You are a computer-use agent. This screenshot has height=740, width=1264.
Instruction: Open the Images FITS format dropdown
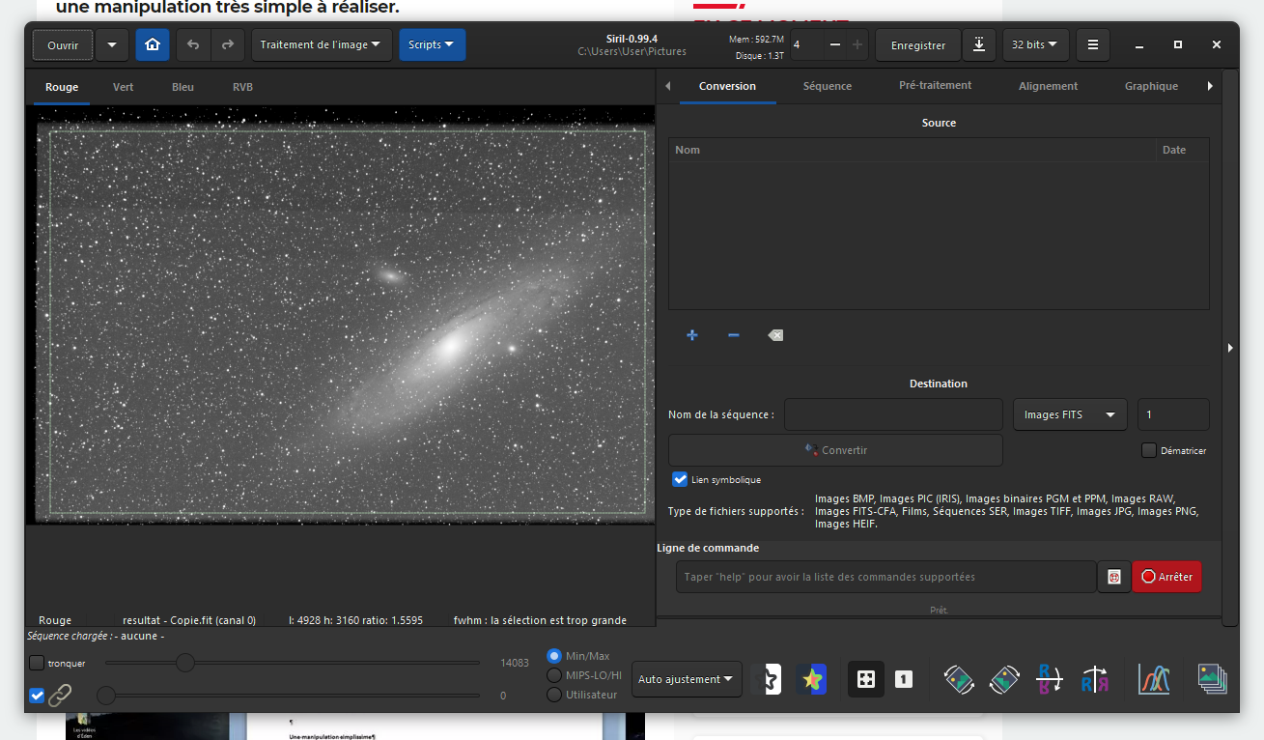point(1071,414)
